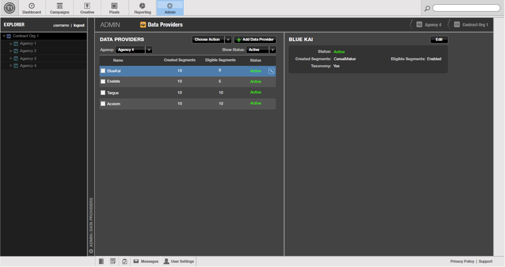Select the Acxiom provider name

(x=113, y=103)
